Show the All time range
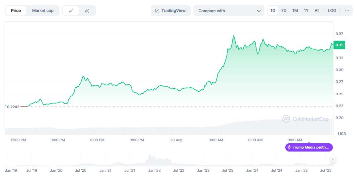 click(x=317, y=11)
